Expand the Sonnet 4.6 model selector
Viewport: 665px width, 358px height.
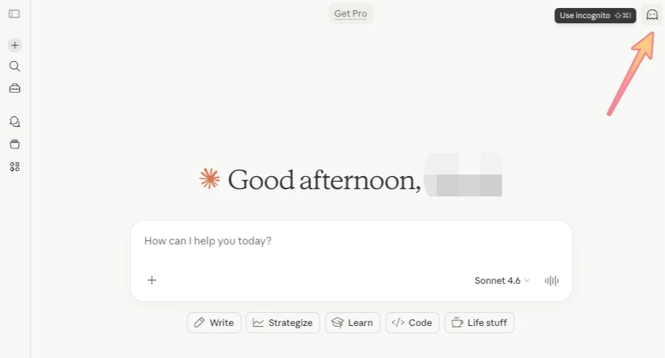[502, 280]
